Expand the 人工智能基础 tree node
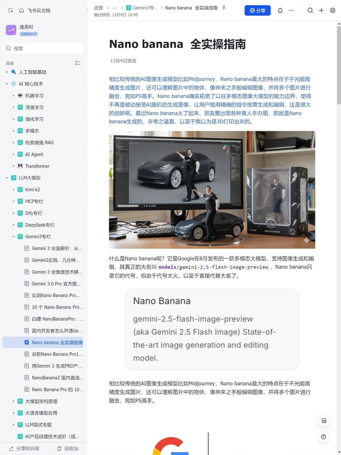The height and width of the screenshot is (455, 341). coord(7,72)
